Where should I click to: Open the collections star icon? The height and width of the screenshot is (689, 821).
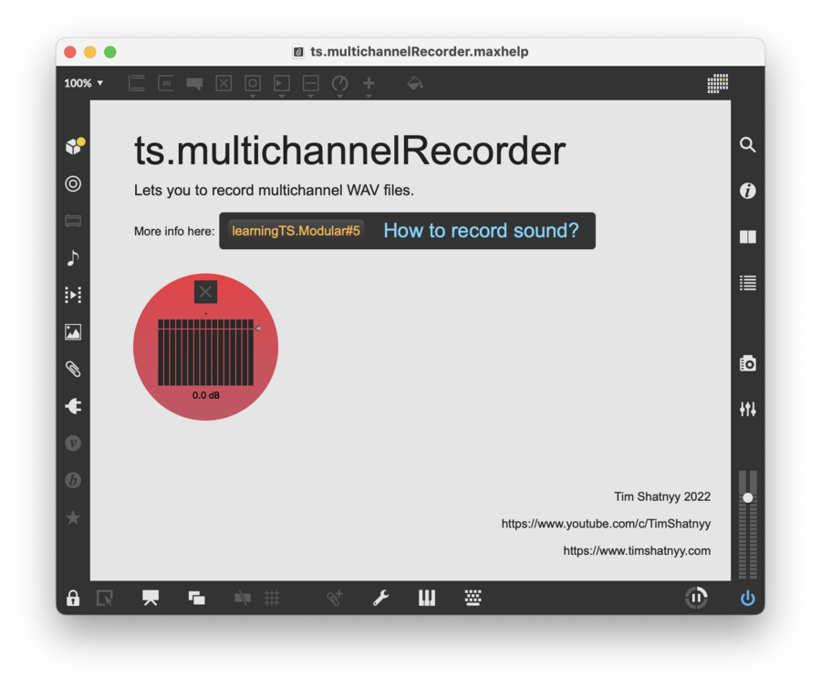73,517
